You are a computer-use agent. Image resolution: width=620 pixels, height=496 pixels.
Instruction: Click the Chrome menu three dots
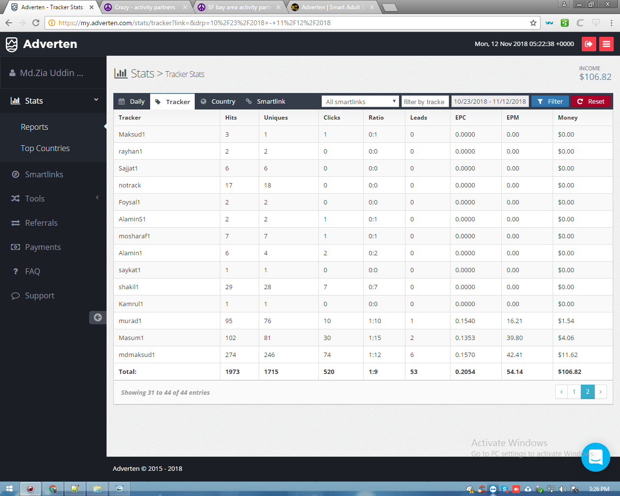[x=611, y=23]
